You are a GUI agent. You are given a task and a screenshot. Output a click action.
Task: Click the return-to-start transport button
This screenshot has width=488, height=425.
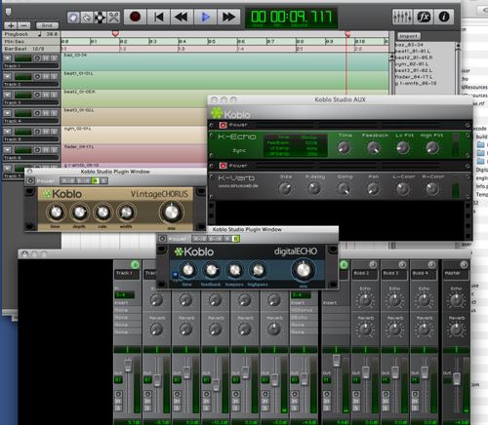pos(158,17)
